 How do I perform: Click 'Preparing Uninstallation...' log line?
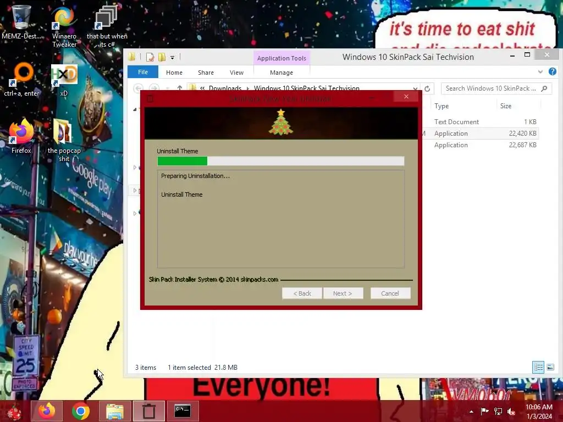[195, 176]
